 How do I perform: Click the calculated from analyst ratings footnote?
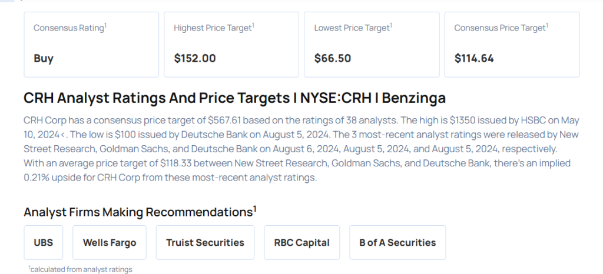click(x=81, y=269)
